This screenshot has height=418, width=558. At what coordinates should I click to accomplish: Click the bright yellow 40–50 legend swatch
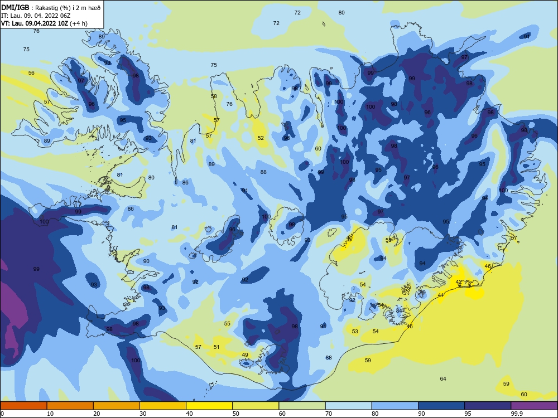tap(209, 406)
